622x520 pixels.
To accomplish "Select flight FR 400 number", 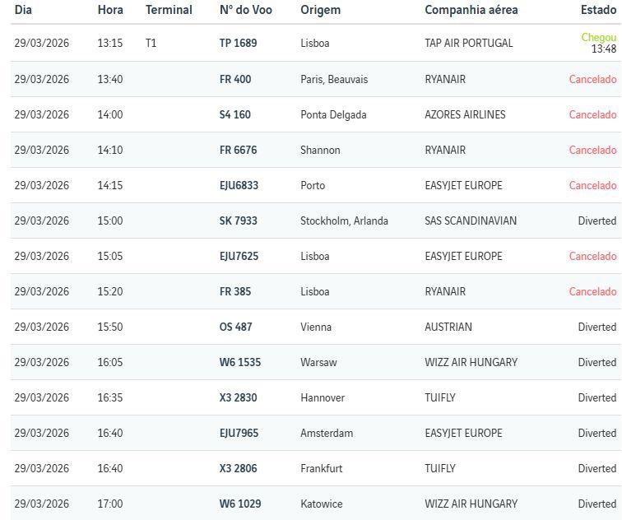I will point(235,80).
